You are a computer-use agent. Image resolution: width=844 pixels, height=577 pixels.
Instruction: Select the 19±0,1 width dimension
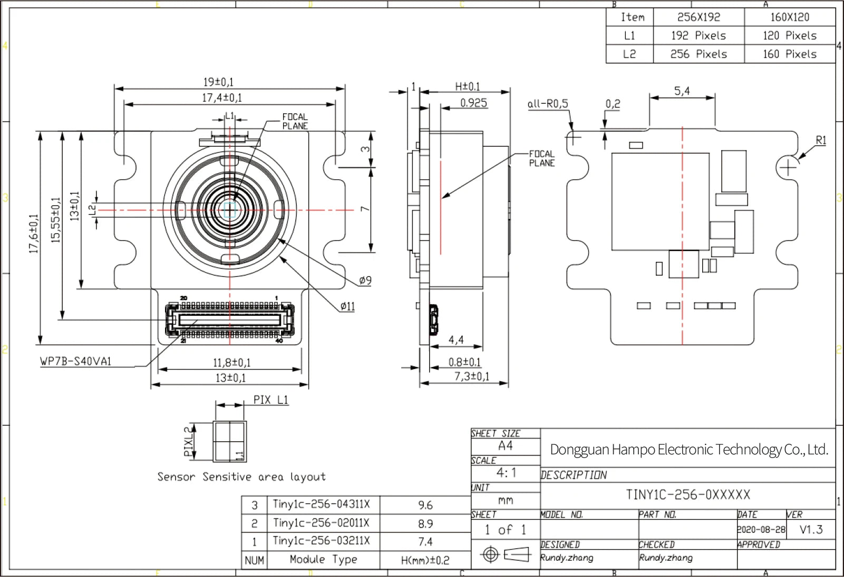pyautogui.click(x=218, y=82)
